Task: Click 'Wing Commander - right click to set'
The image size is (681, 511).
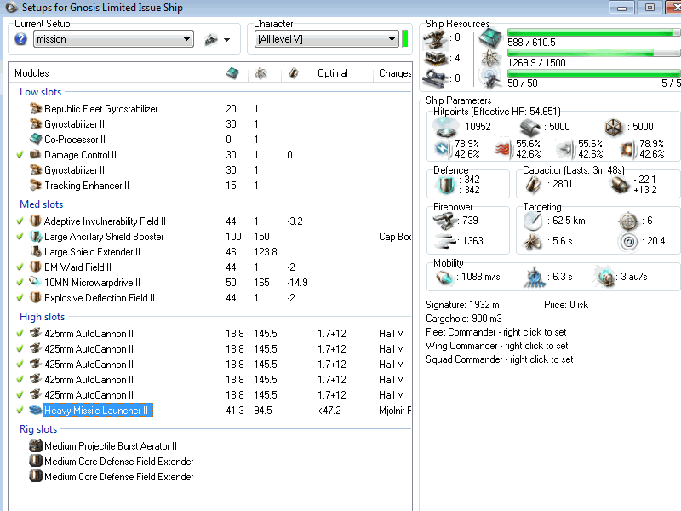Action: (497, 346)
